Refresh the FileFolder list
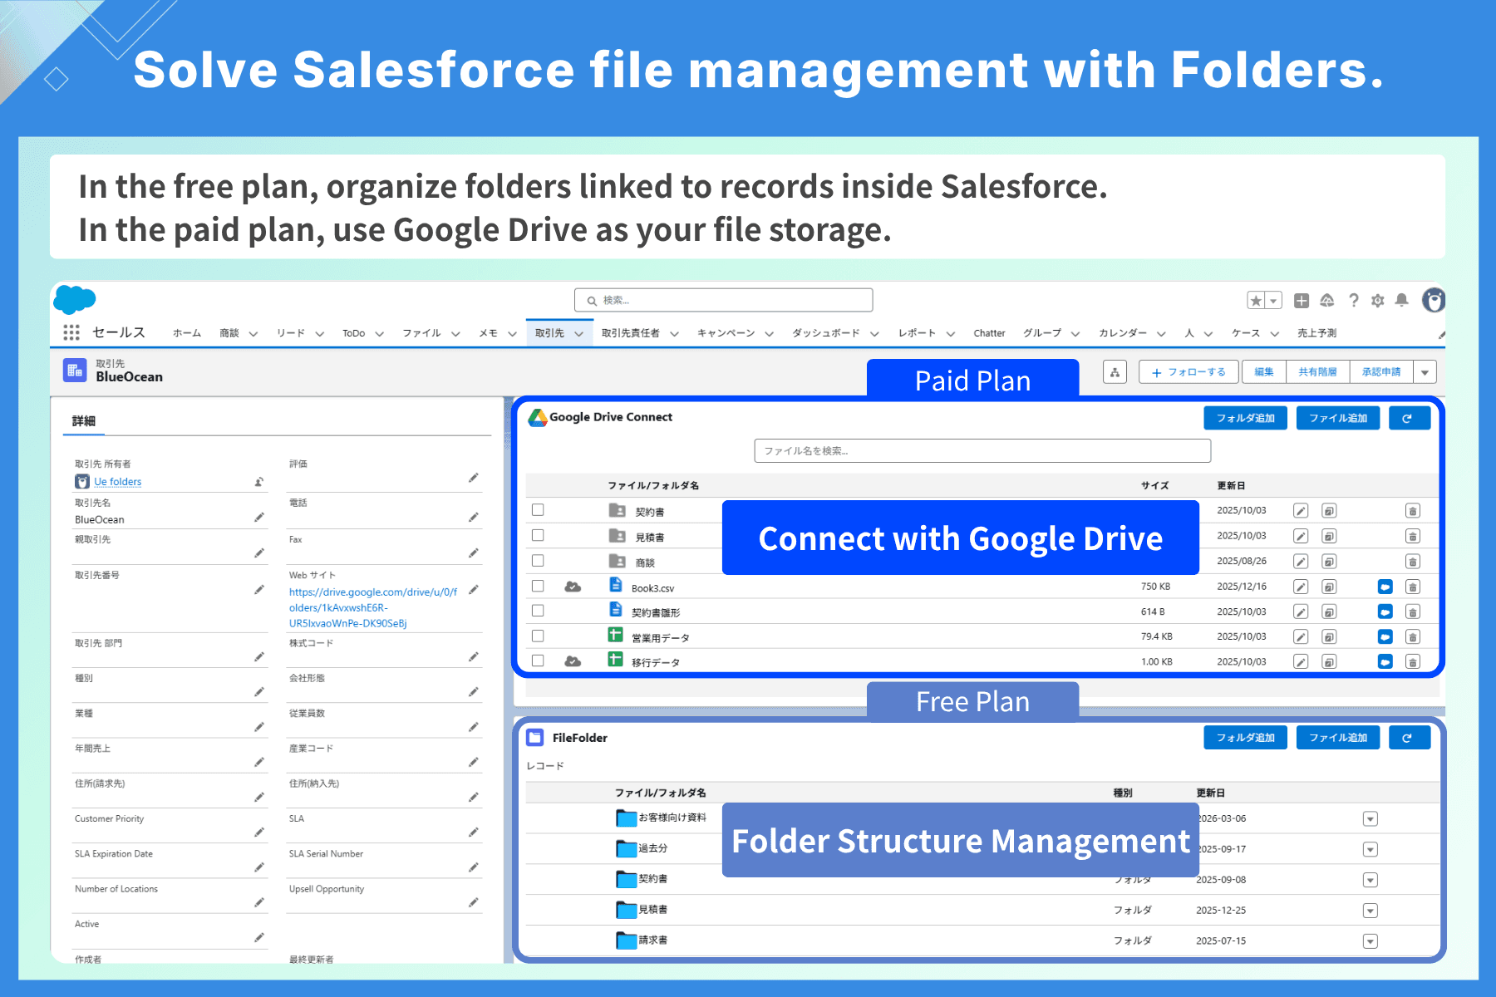Viewport: 1496px width, 997px height. (1410, 738)
